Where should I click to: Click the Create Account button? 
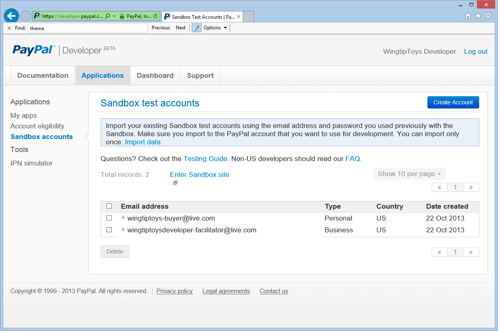pyautogui.click(x=453, y=102)
